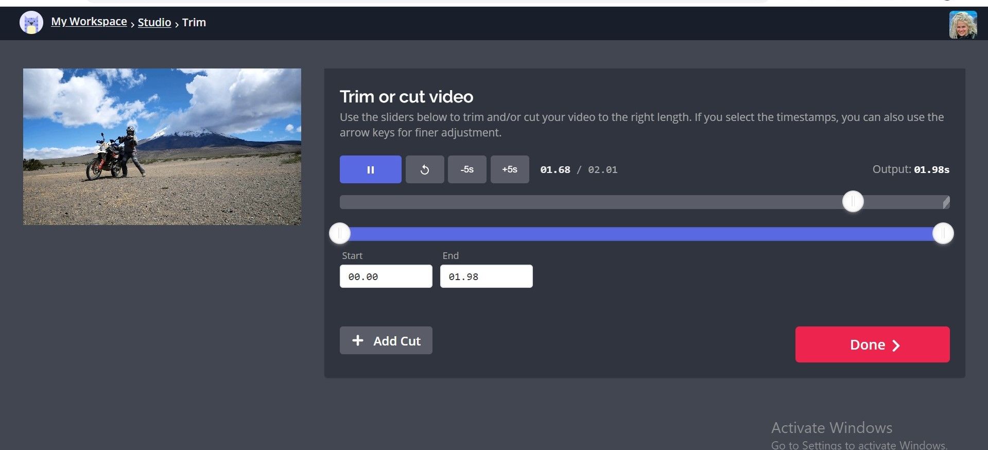Skip forward with the +5s button

coord(510,169)
